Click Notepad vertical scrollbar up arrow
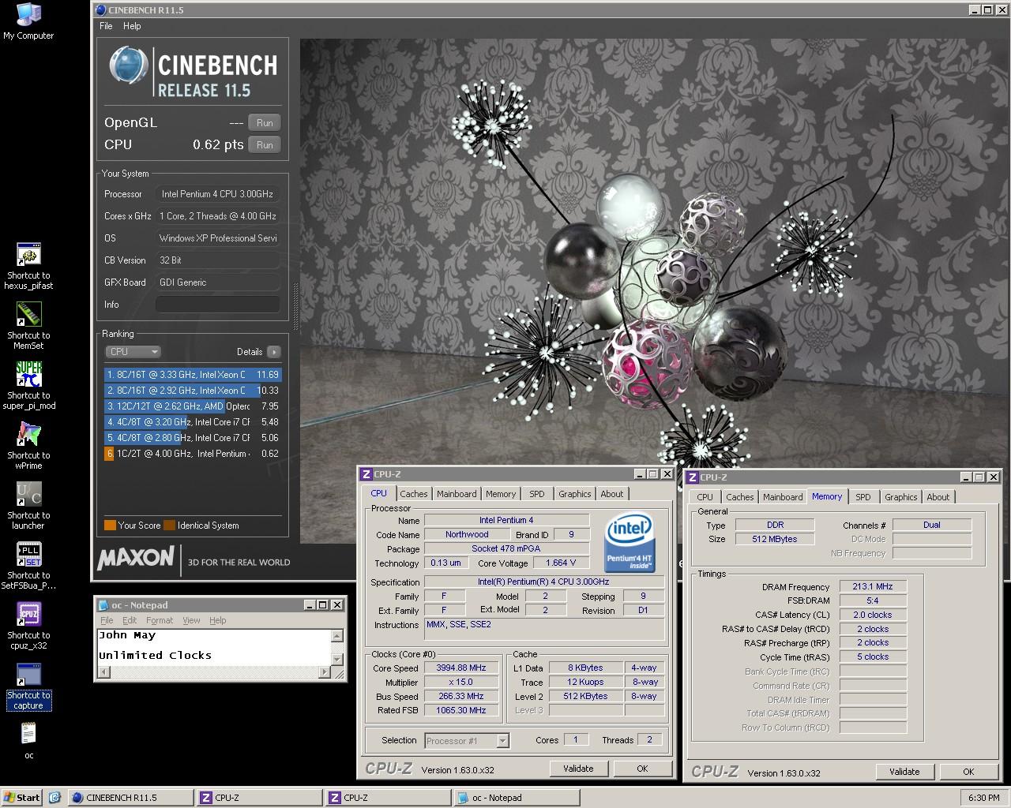Screen dimensions: 1011x808 (x=337, y=636)
